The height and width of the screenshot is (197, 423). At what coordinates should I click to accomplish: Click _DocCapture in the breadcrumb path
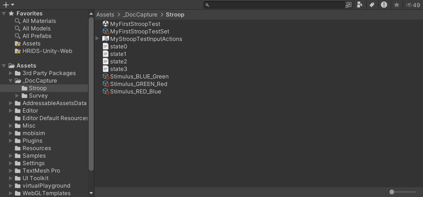140,15
